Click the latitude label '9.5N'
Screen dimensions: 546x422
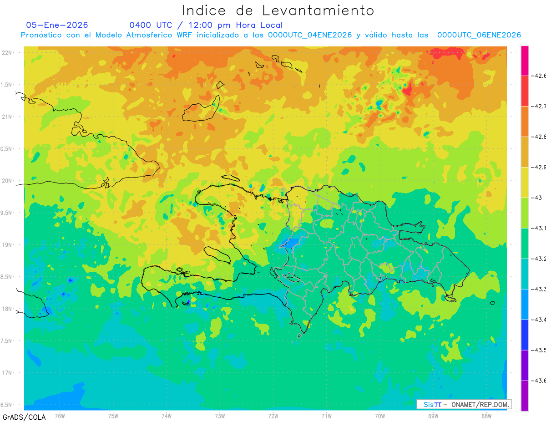click(7, 213)
